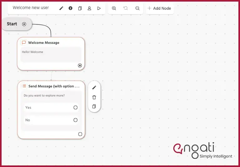The height and width of the screenshot is (167, 240).
Task: Click the No option connector circle
Action: click(76, 120)
